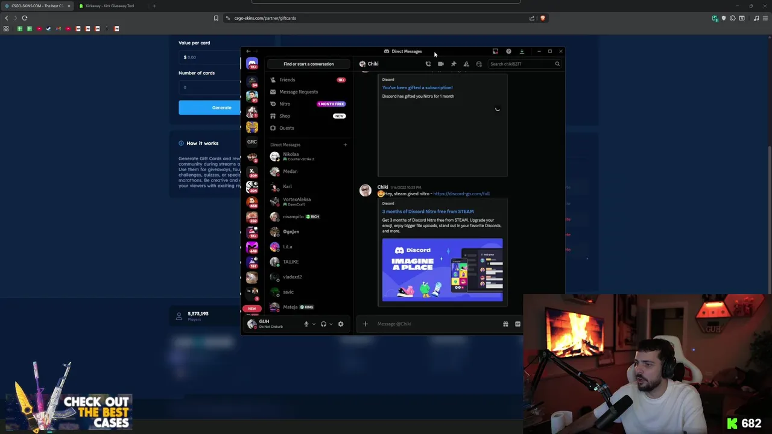Viewport: 772px width, 434px height.
Task: Show user profile icon in chat header
Action: [x=479, y=64]
